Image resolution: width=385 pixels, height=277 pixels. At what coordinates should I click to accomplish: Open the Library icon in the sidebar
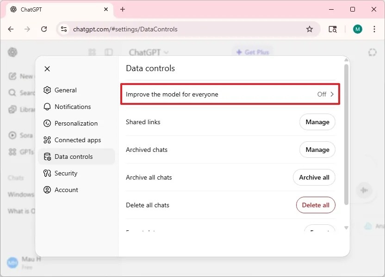tap(12, 109)
